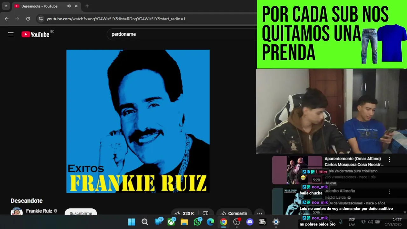Open the taskbar app with badge 12
This screenshot has height=229, width=407.
pos(158,221)
